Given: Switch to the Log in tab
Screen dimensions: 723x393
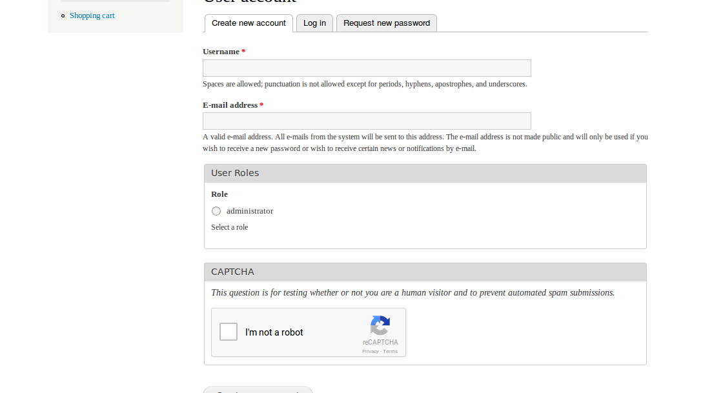Looking at the screenshot, I should pyautogui.click(x=314, y=23).
